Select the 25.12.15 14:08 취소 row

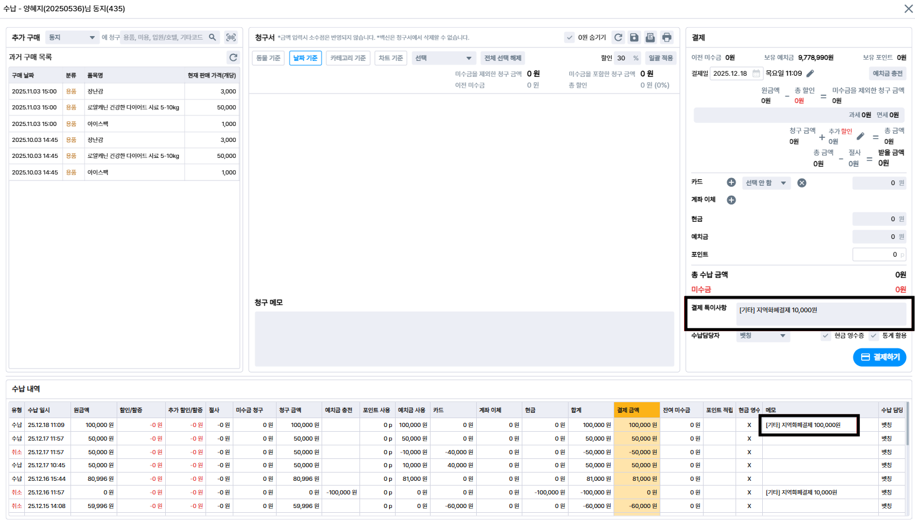pyautogui.click(x=457, y=506)
